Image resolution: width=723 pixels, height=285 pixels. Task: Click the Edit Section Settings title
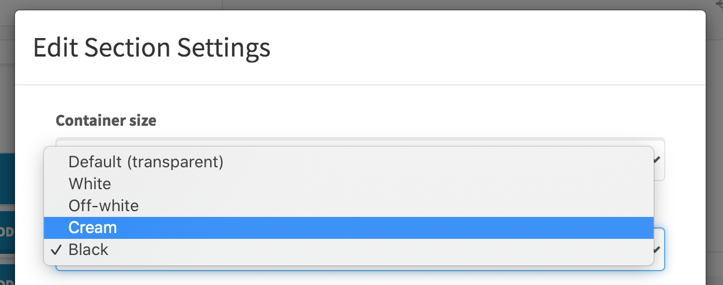(151, 47)
